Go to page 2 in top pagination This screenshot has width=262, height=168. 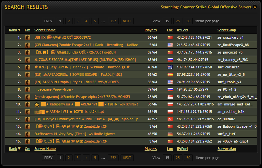click(x=69, y=21)
